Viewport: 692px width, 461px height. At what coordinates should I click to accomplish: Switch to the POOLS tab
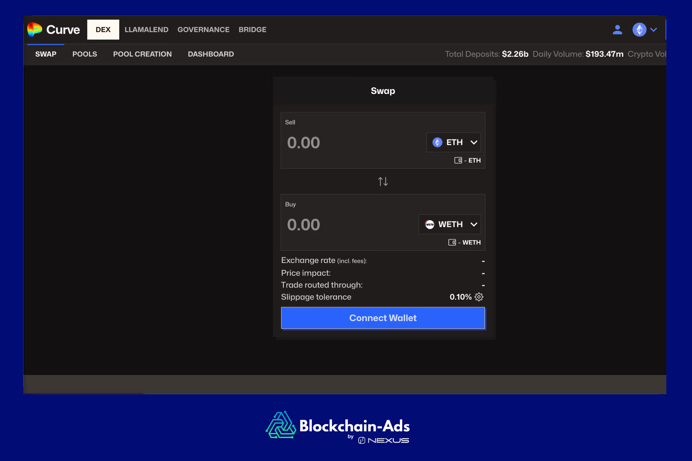[84, 54]
